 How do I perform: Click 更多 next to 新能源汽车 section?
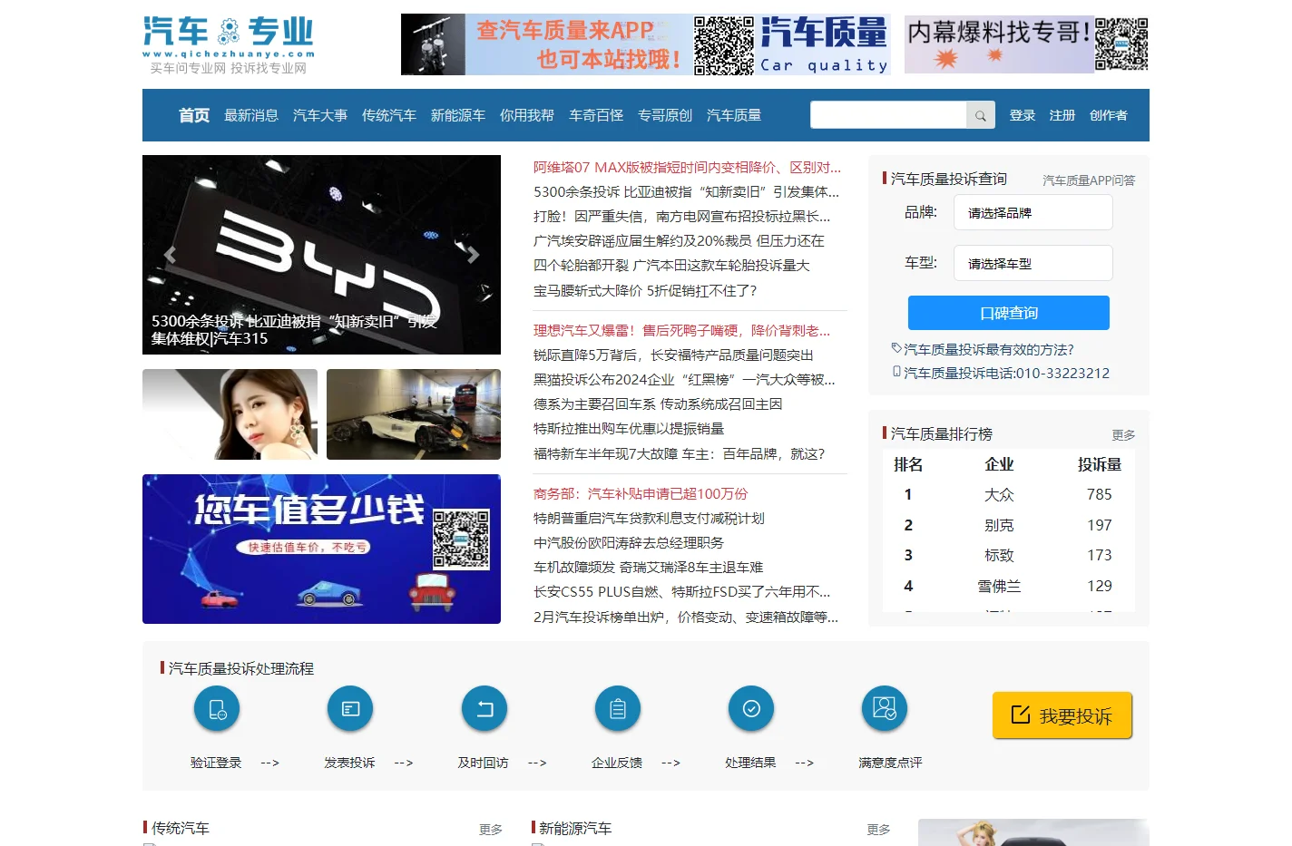coord(878,830)
